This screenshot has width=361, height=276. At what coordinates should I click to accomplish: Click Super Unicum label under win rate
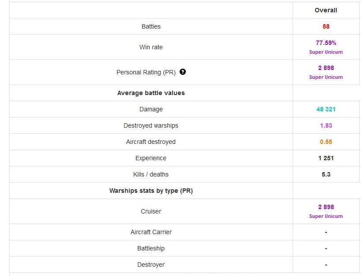click(x=326, y=52)
